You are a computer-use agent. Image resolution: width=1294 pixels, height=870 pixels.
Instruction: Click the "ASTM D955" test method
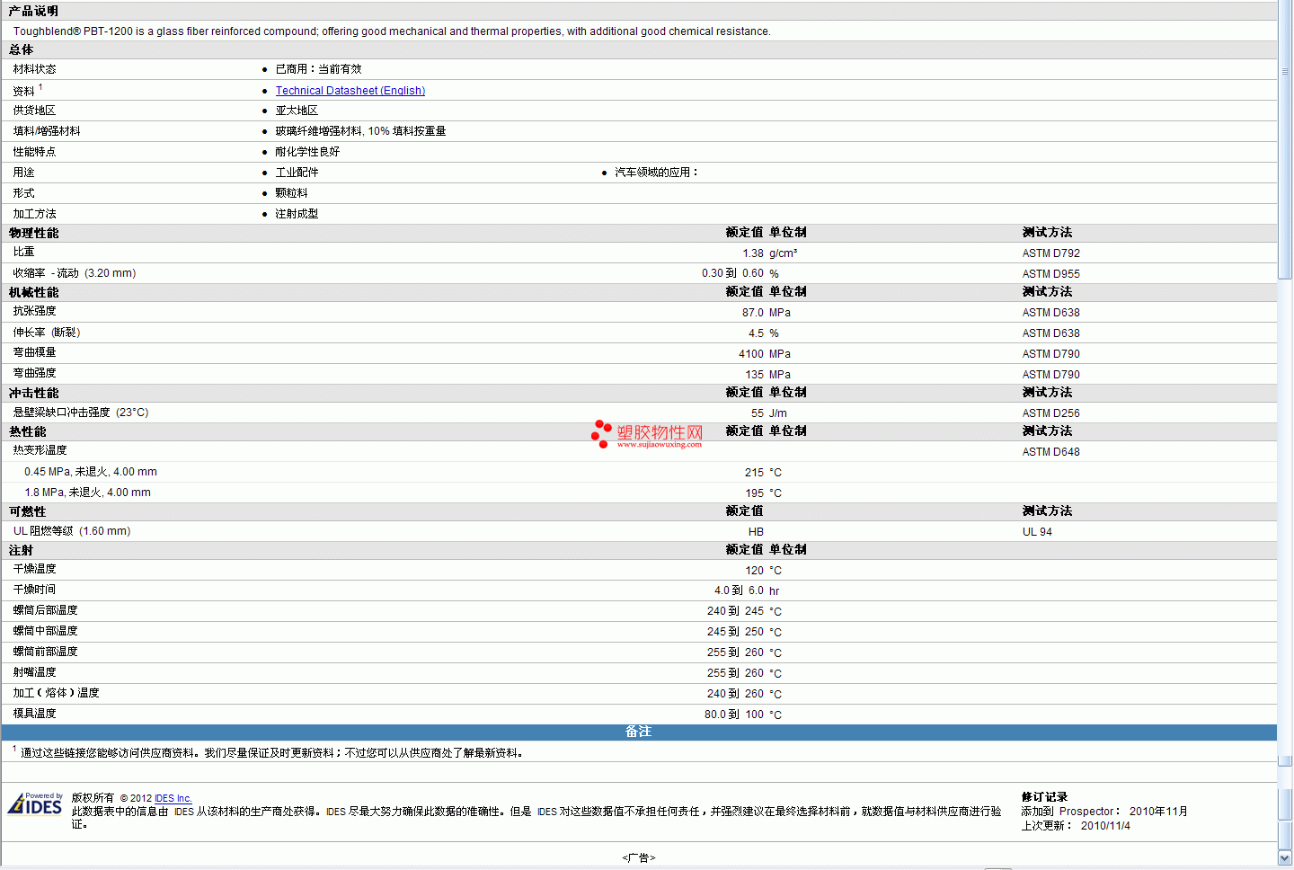1051,274
